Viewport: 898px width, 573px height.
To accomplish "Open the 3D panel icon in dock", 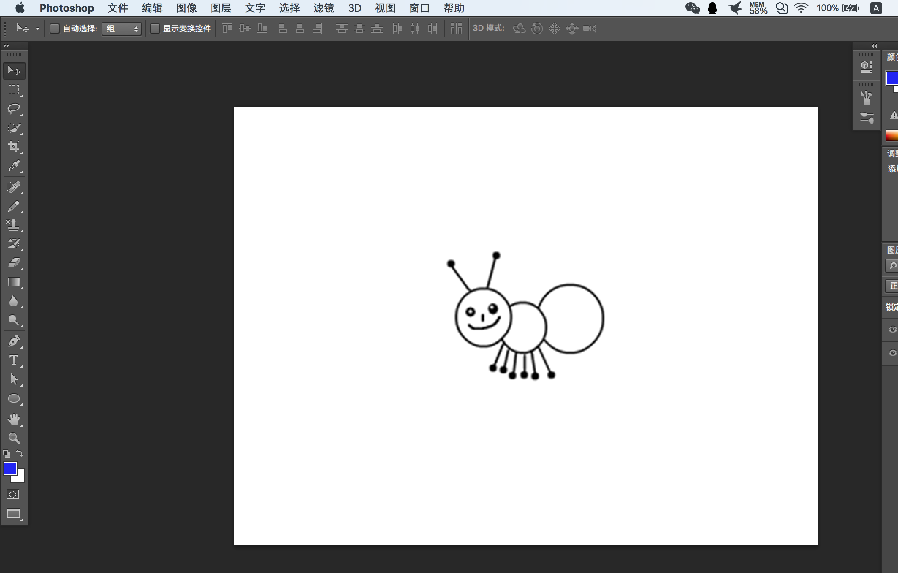I will pos(867,67).
